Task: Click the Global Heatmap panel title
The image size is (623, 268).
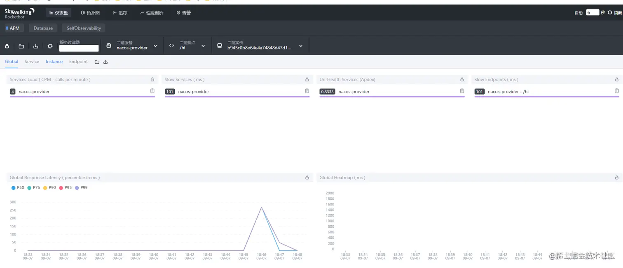Action: 342,178
